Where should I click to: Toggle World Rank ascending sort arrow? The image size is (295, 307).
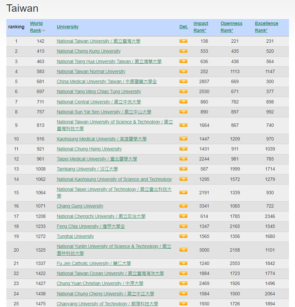click(43, 30)
